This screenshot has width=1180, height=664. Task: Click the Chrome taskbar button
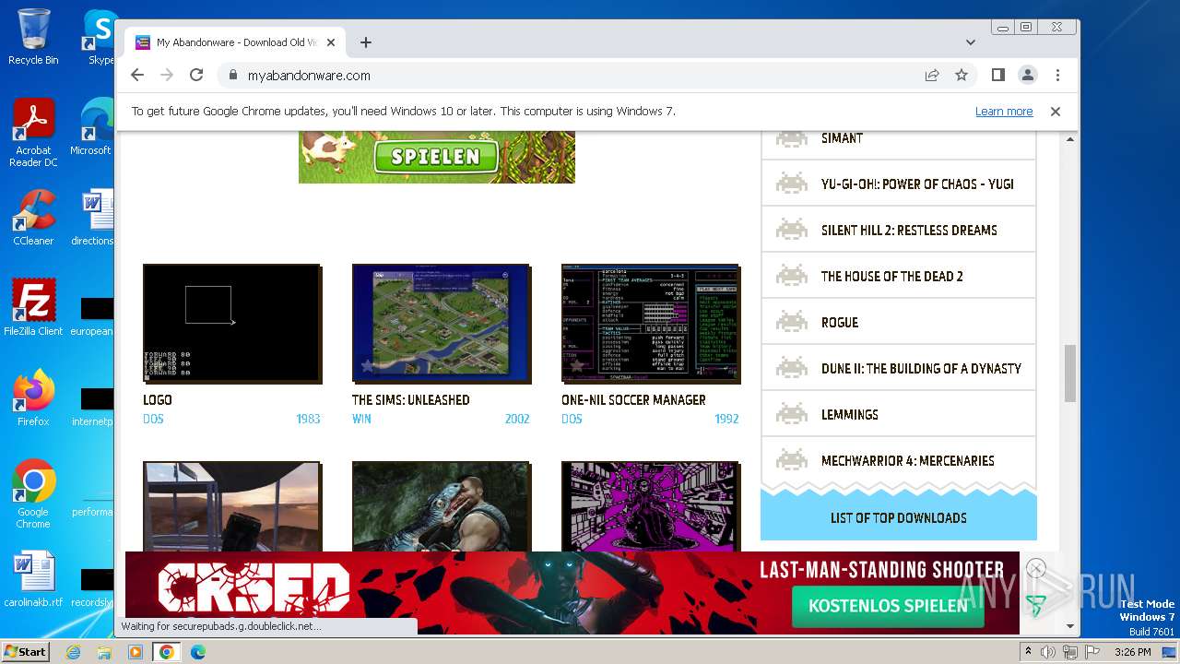pos(167,652)
